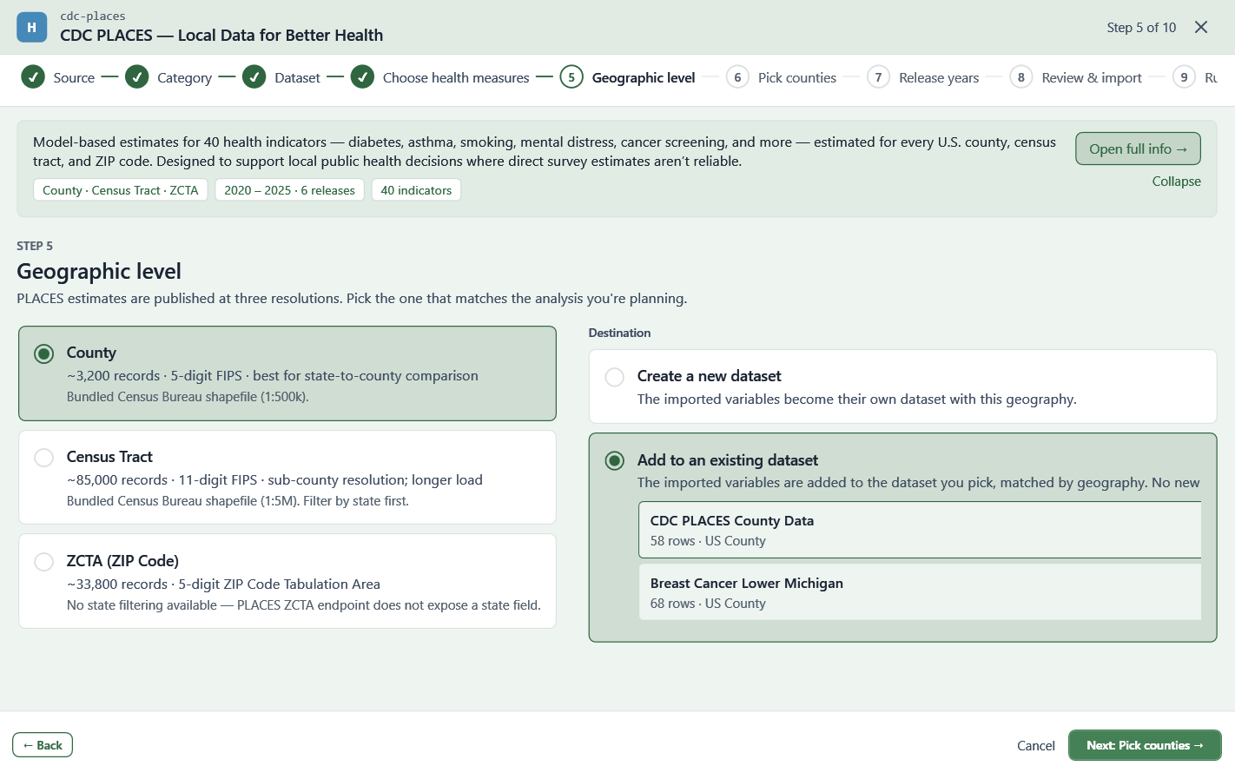Screen dimensions: 1235x766
Task: Select the ZCTA (ZIP Code) radio button
Action: click(44, 562)
